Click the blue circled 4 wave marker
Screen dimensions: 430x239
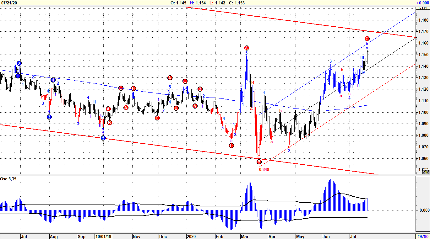[53, 80]
